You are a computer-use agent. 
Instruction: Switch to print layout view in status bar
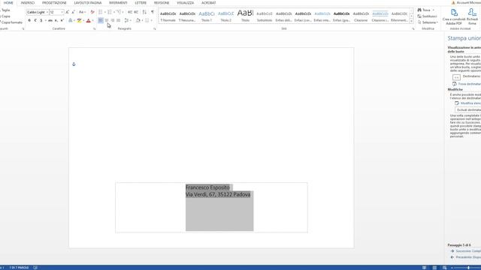434,268
